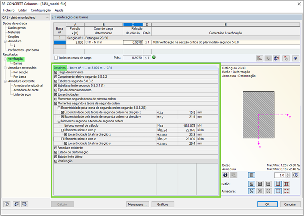Open 'Barras' under Verificação
The height and width of the screenshot is (216, 304).
click(18, 63)
